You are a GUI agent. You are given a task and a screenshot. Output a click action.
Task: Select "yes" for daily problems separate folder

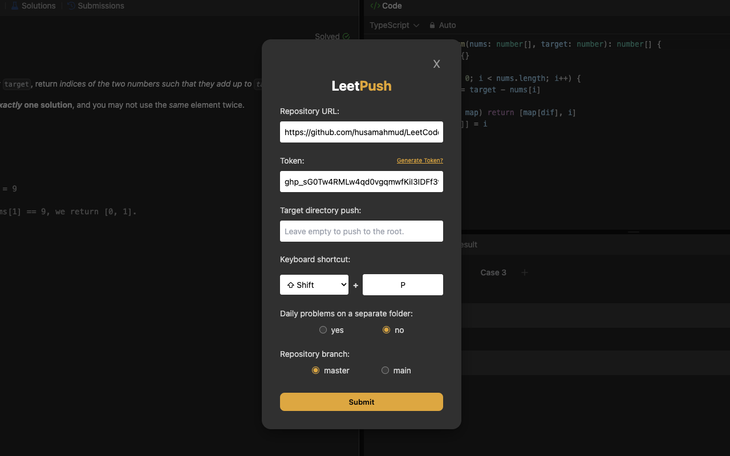click(x=323, y=329)
